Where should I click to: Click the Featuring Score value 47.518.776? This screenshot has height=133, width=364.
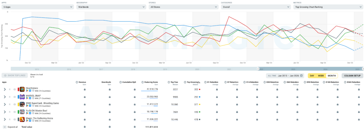pos(152,89)
